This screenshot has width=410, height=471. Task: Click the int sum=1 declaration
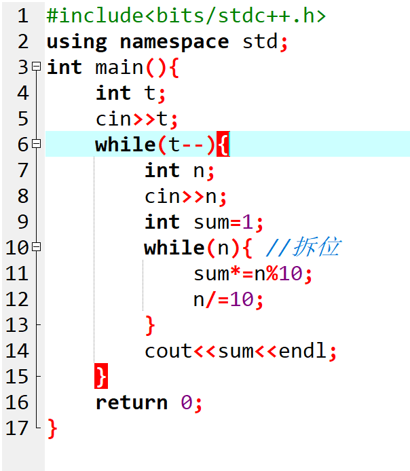pyautogui.click(x=204, y=223)
